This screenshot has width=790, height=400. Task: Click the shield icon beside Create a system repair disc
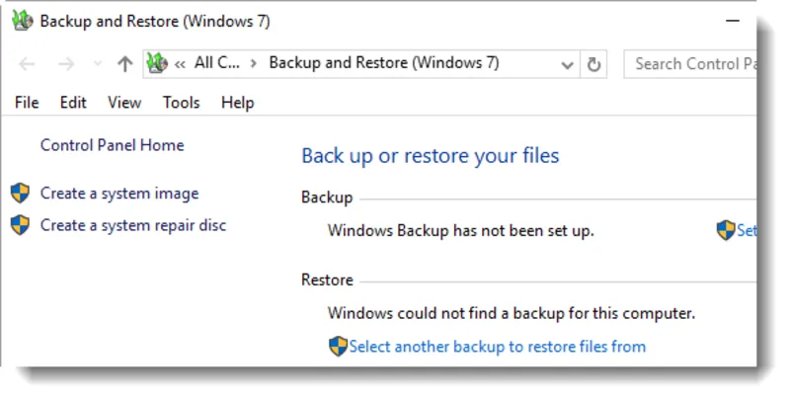(x=20, y=225)
